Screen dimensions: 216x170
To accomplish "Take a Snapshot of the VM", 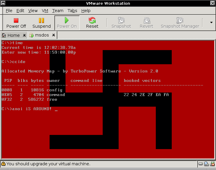I will (x=121, y=23).
